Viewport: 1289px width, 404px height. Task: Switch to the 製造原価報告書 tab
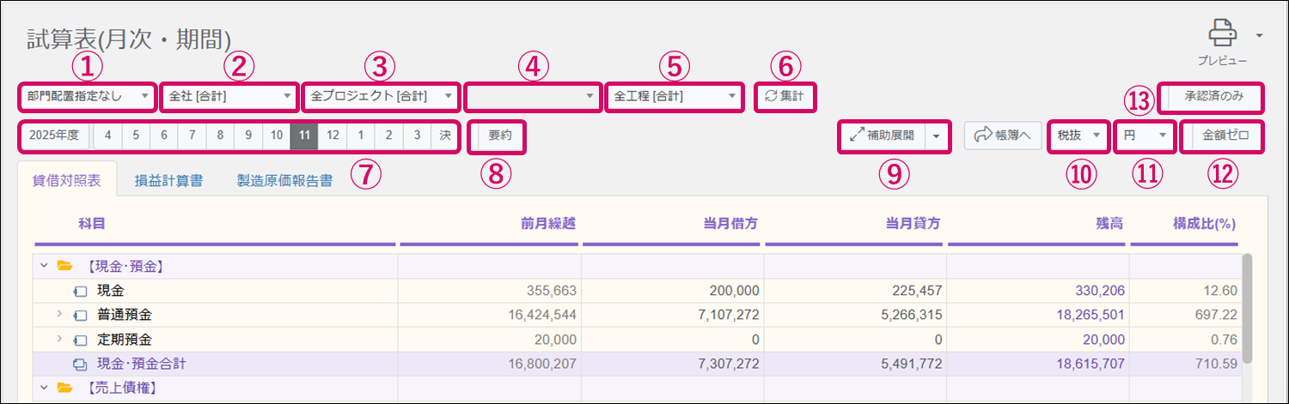[x=284, y=181]
